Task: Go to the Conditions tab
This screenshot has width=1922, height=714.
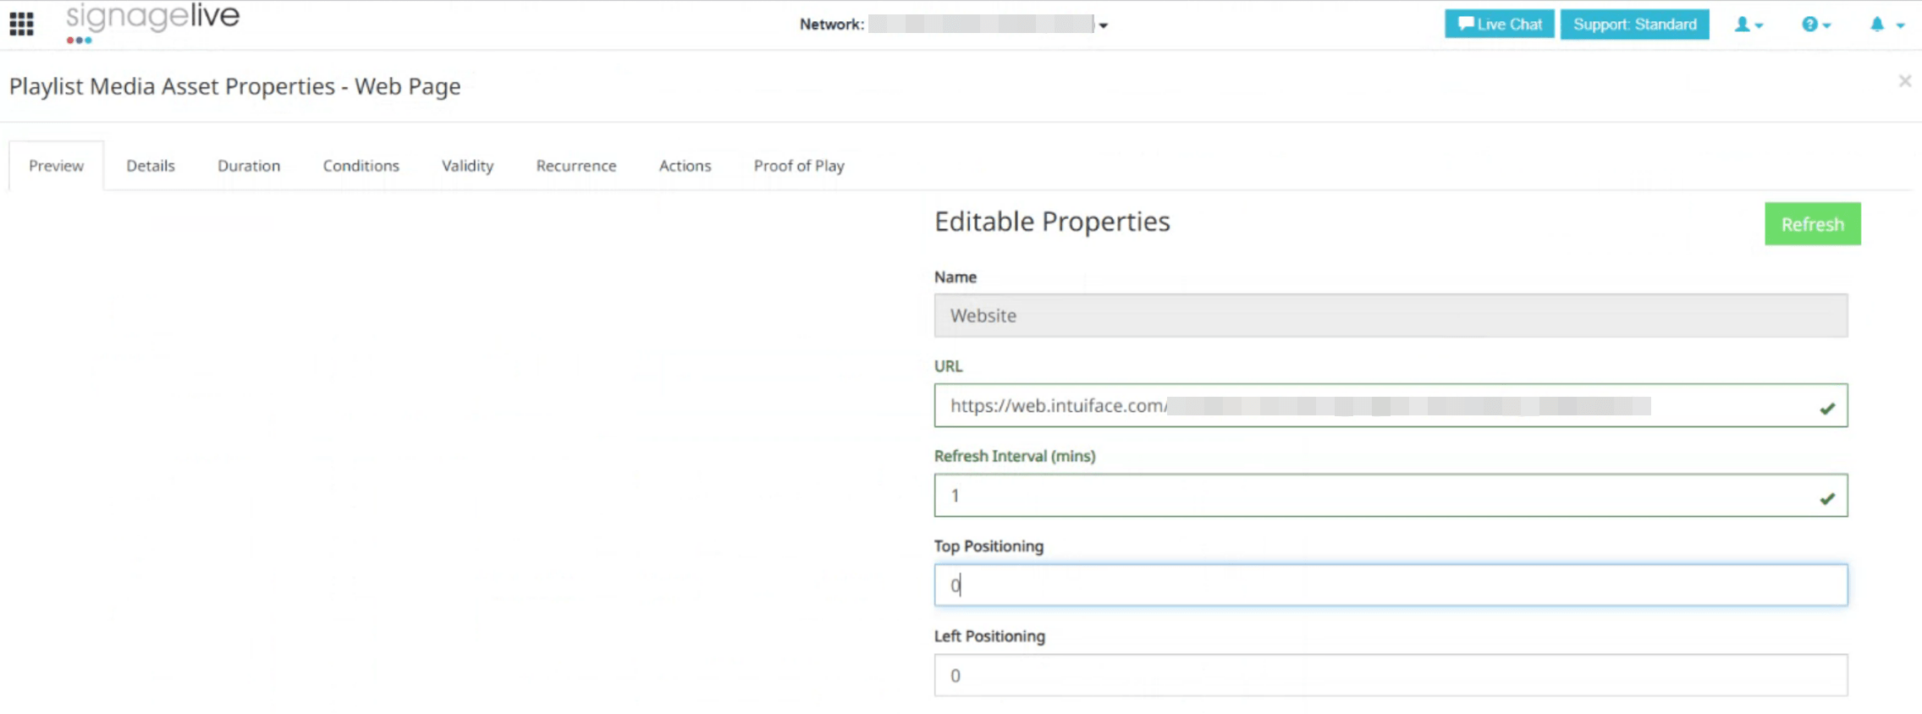Action: click(361, 166)
